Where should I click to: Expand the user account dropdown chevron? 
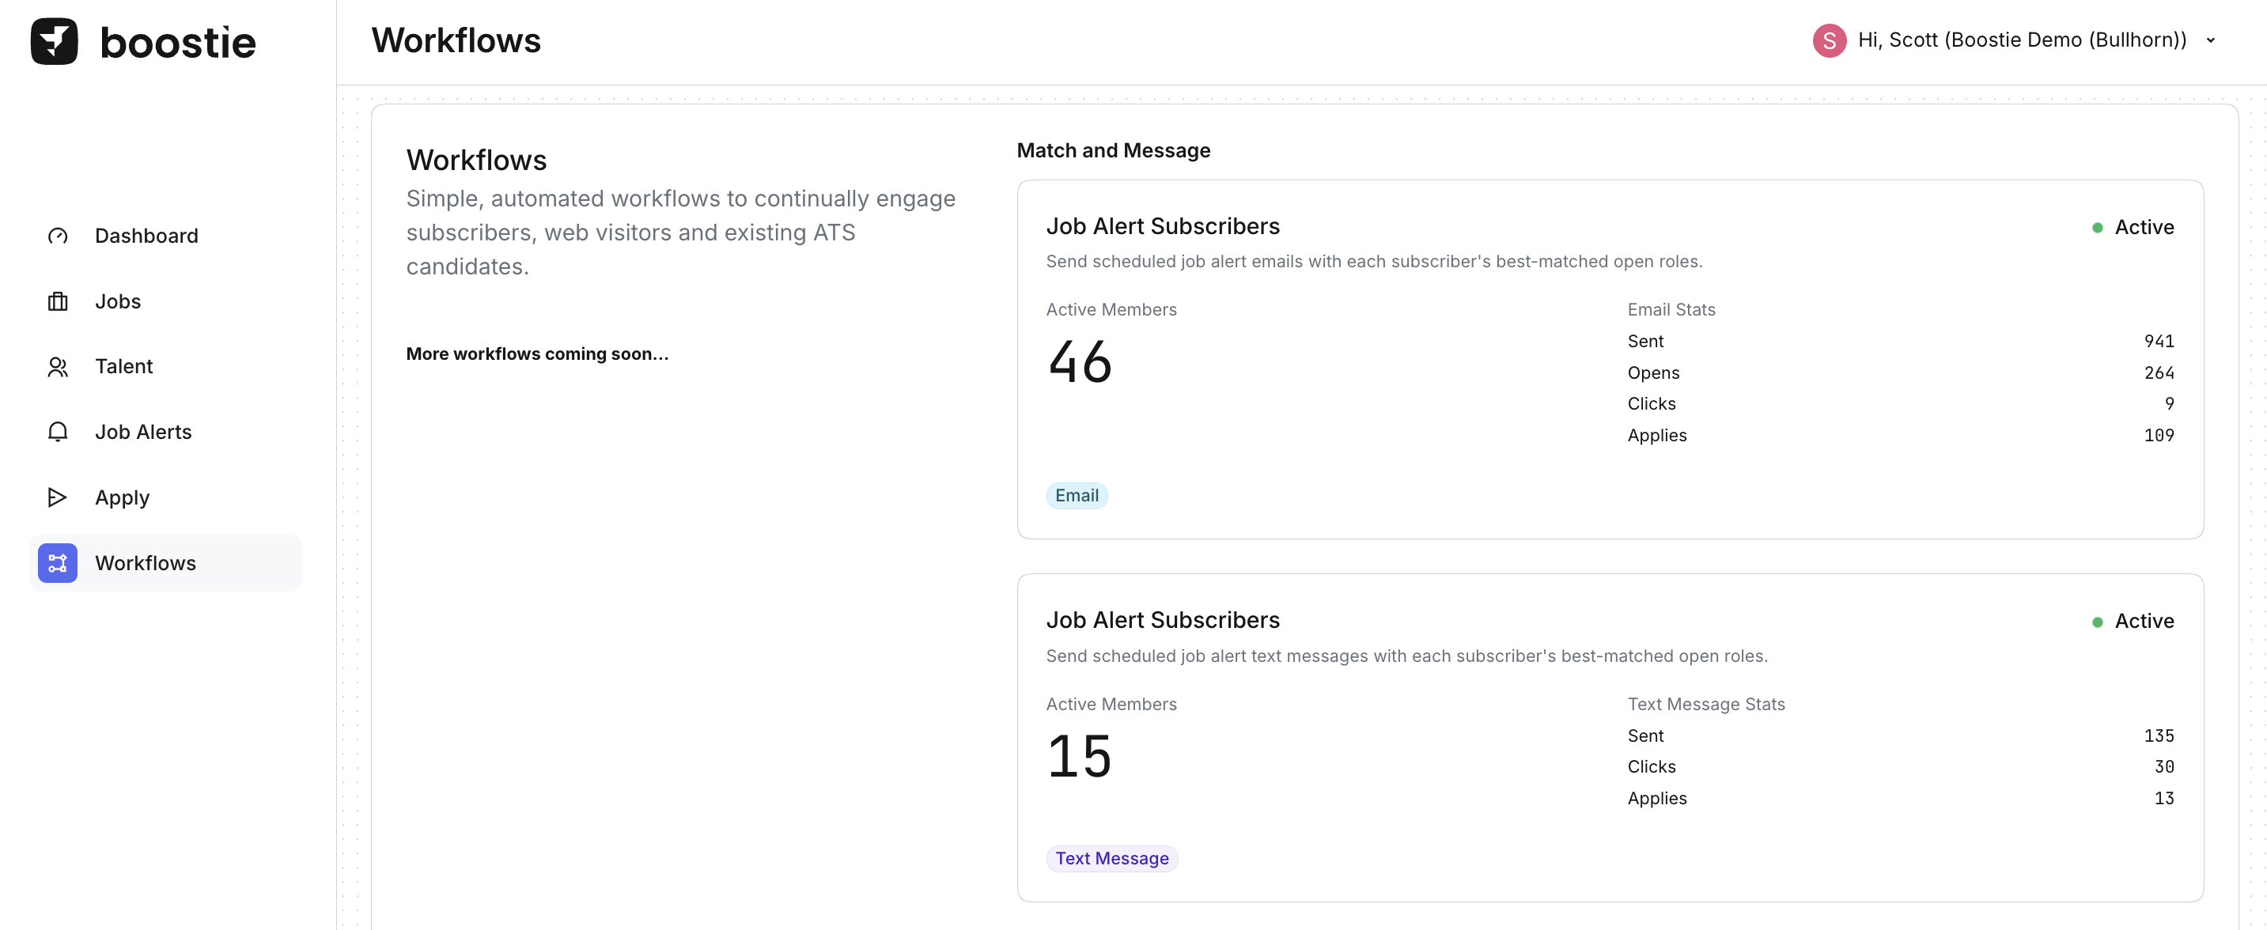tap(2210, 40)
